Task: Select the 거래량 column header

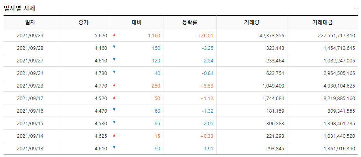Action: point(252,22)
